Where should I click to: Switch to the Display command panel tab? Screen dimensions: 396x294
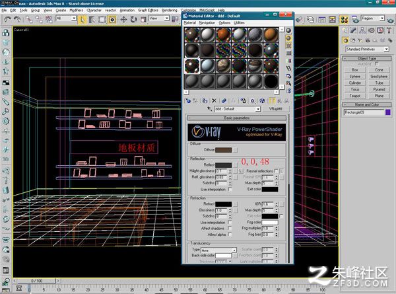click(380, 30)
